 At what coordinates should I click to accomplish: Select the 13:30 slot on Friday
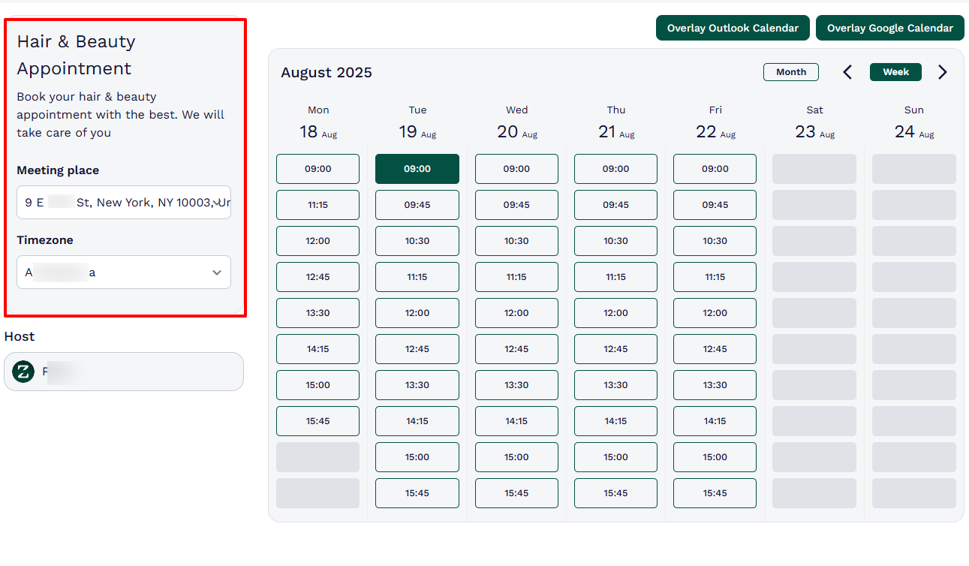715,385
